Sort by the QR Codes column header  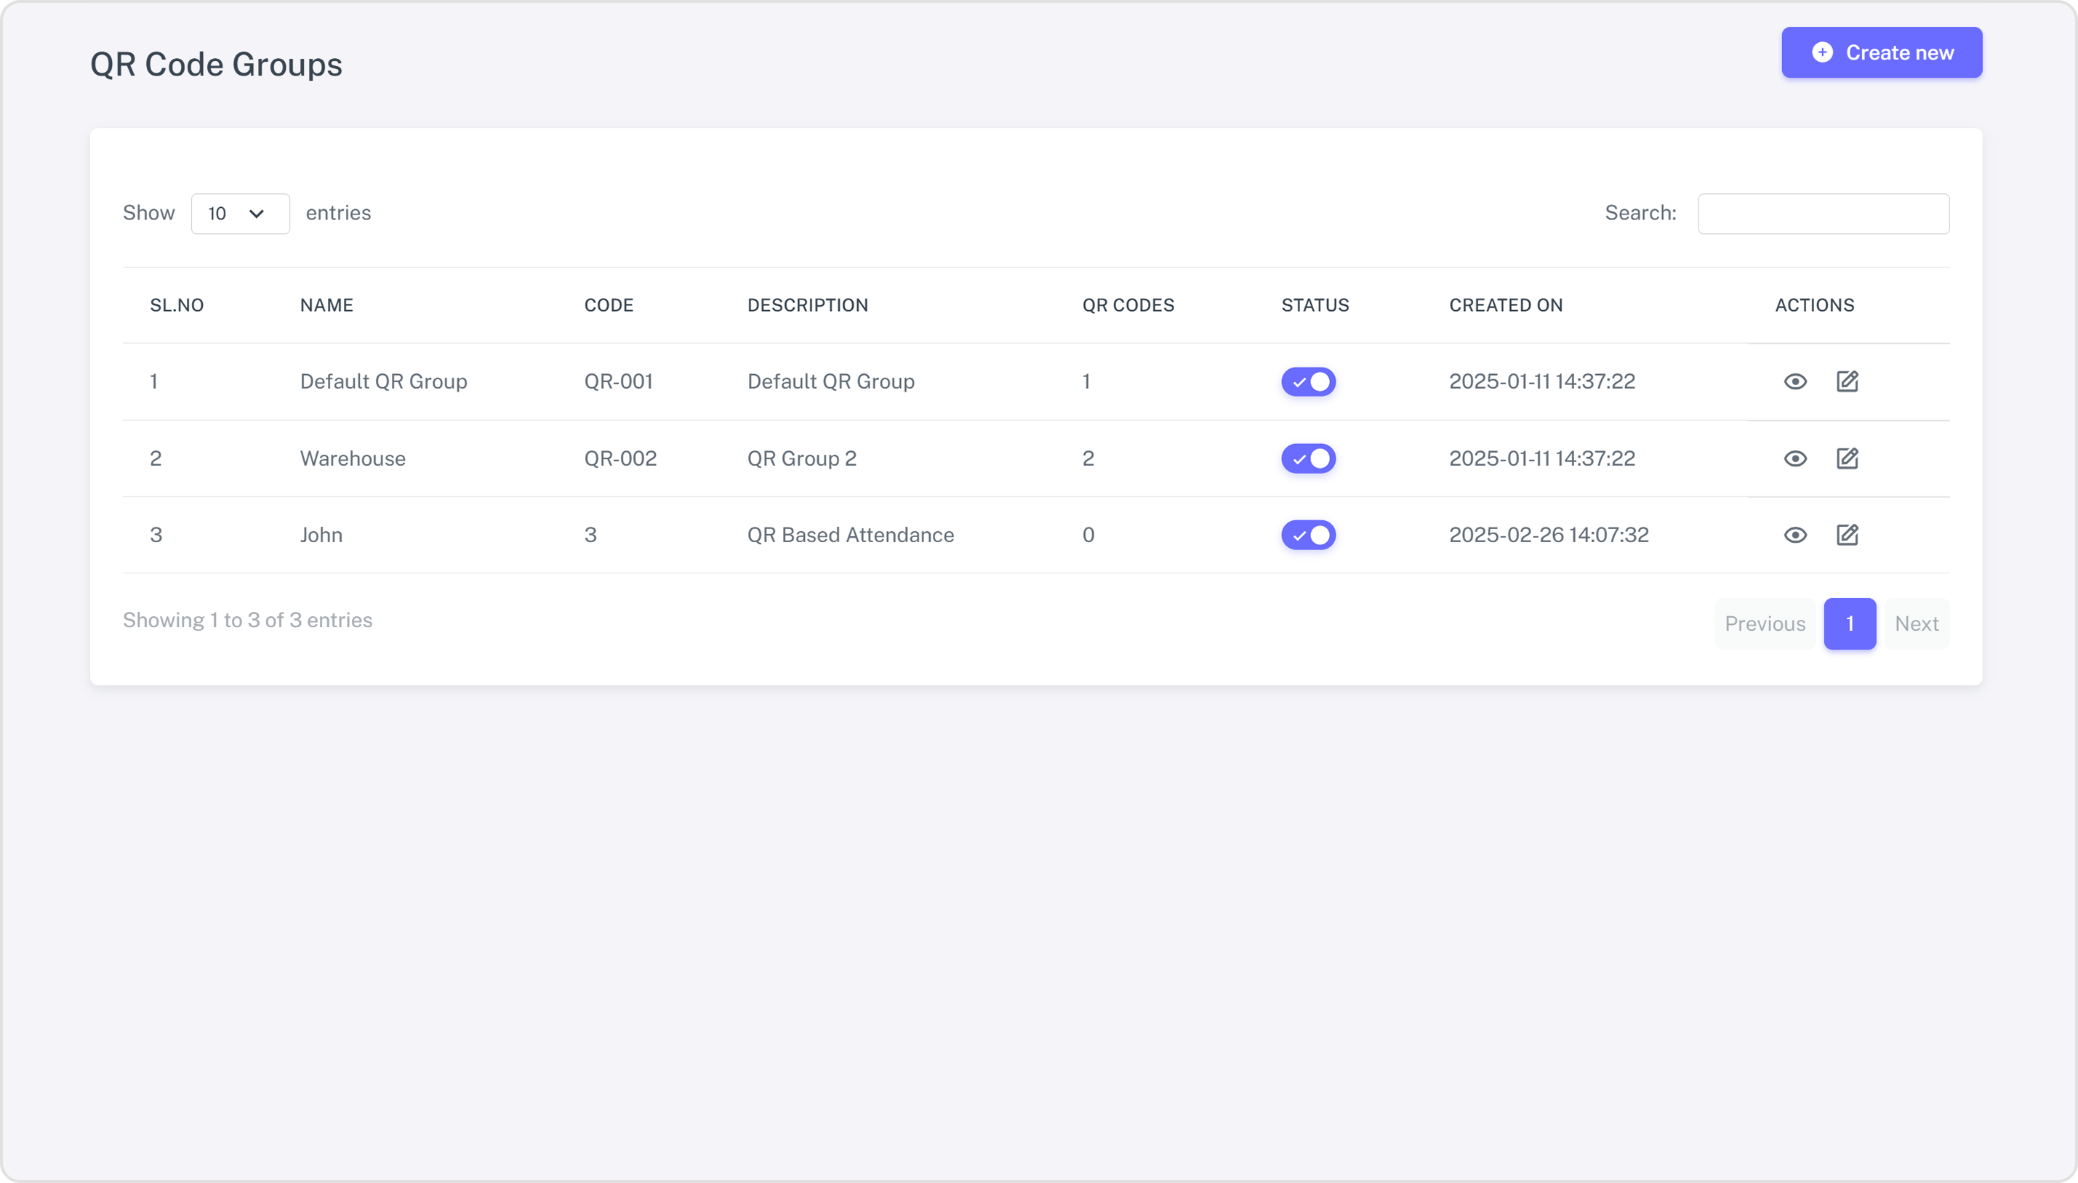[1128, 305]
